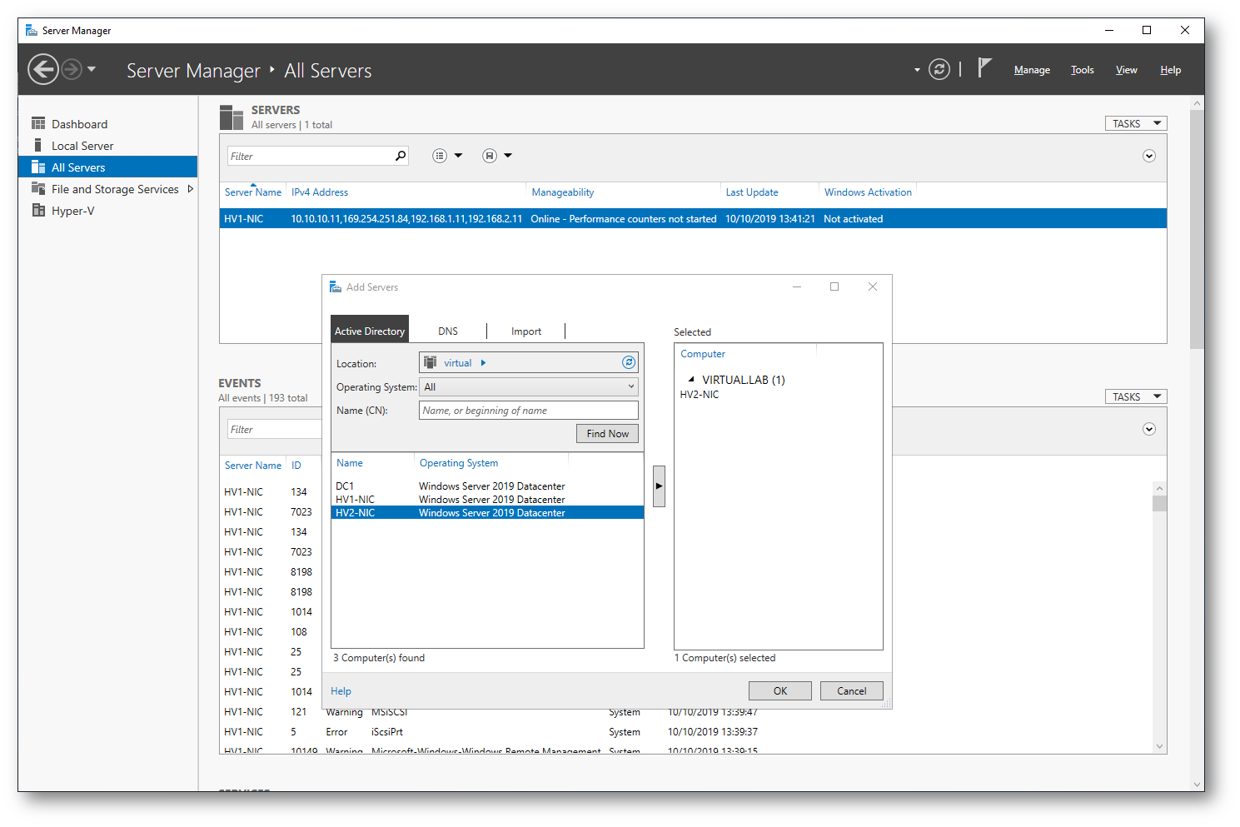Sort Selected pane by Computer column
This screenshot has height=827, width=1240.
703,354
